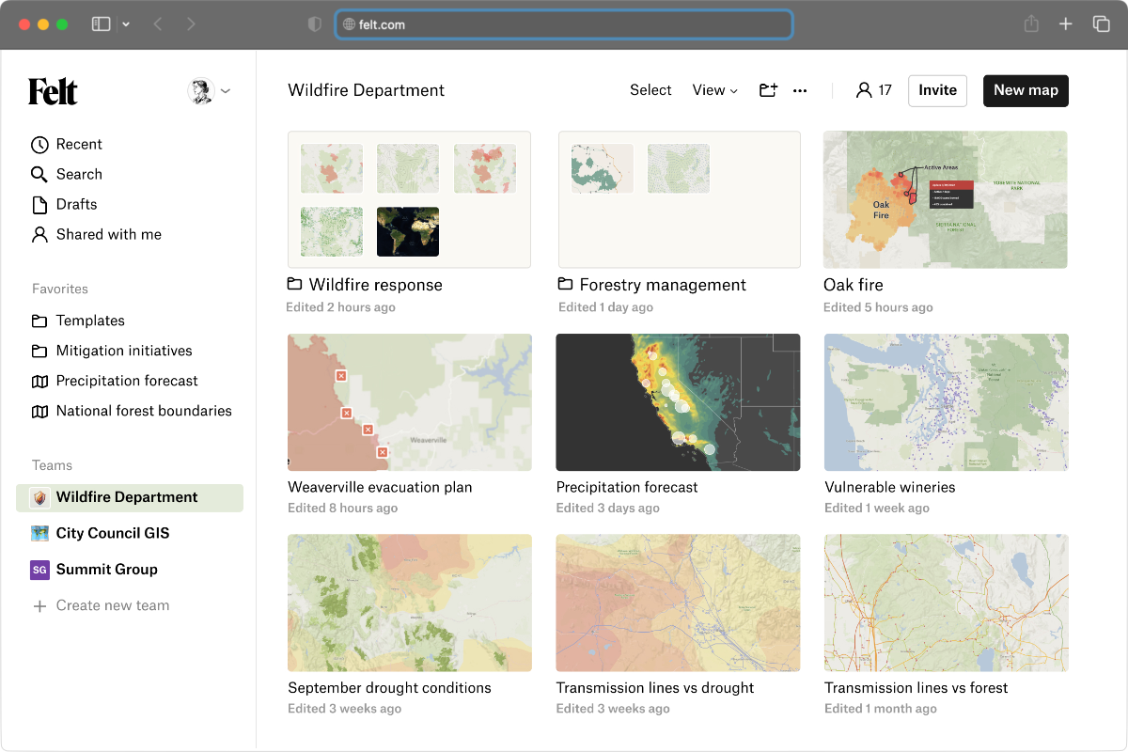The width and height of the screenshot is (1128, 752).
Task: Switch to Summit Group team
Action: pyautogui.click(x=107, y=570)
